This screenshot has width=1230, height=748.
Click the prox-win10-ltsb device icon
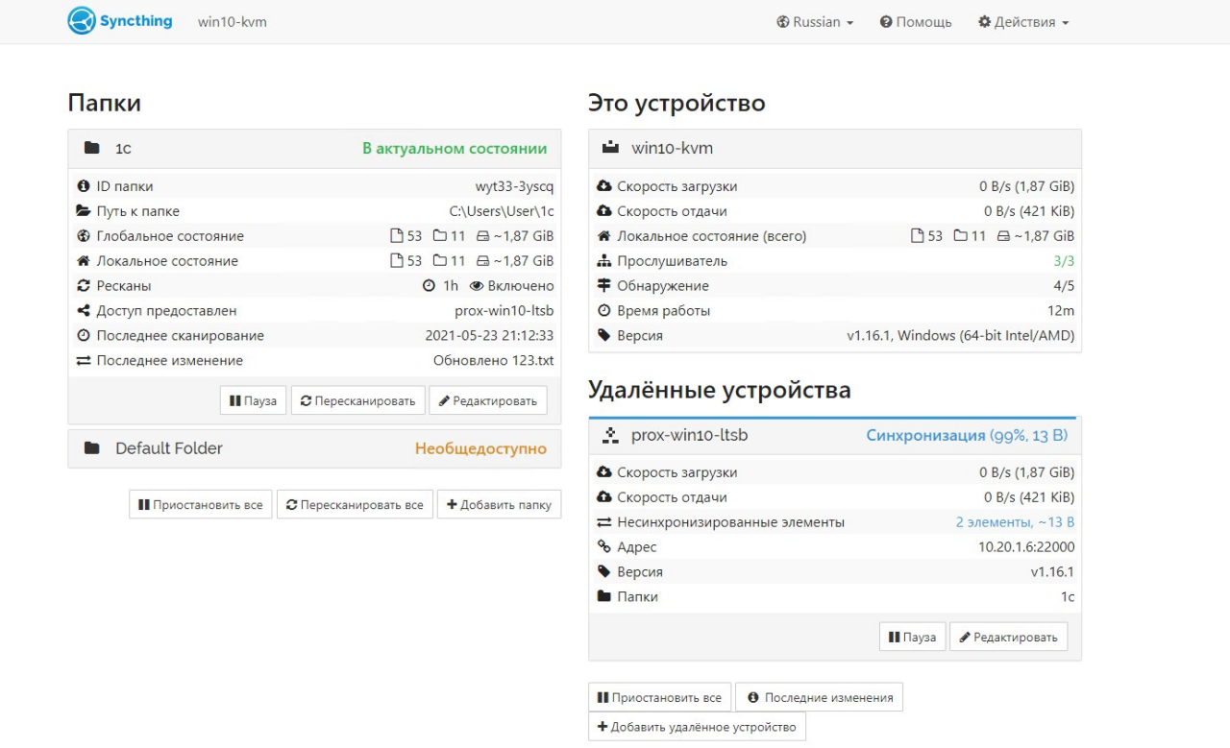pyautogui.click(x=610, y=436)
